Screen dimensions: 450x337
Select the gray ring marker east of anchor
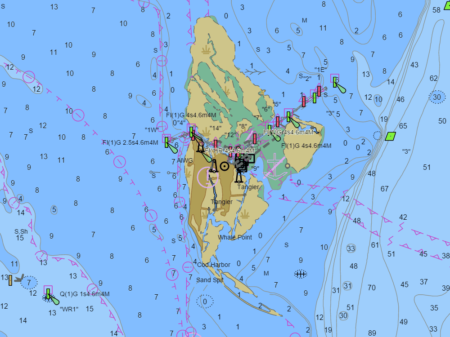287,166
